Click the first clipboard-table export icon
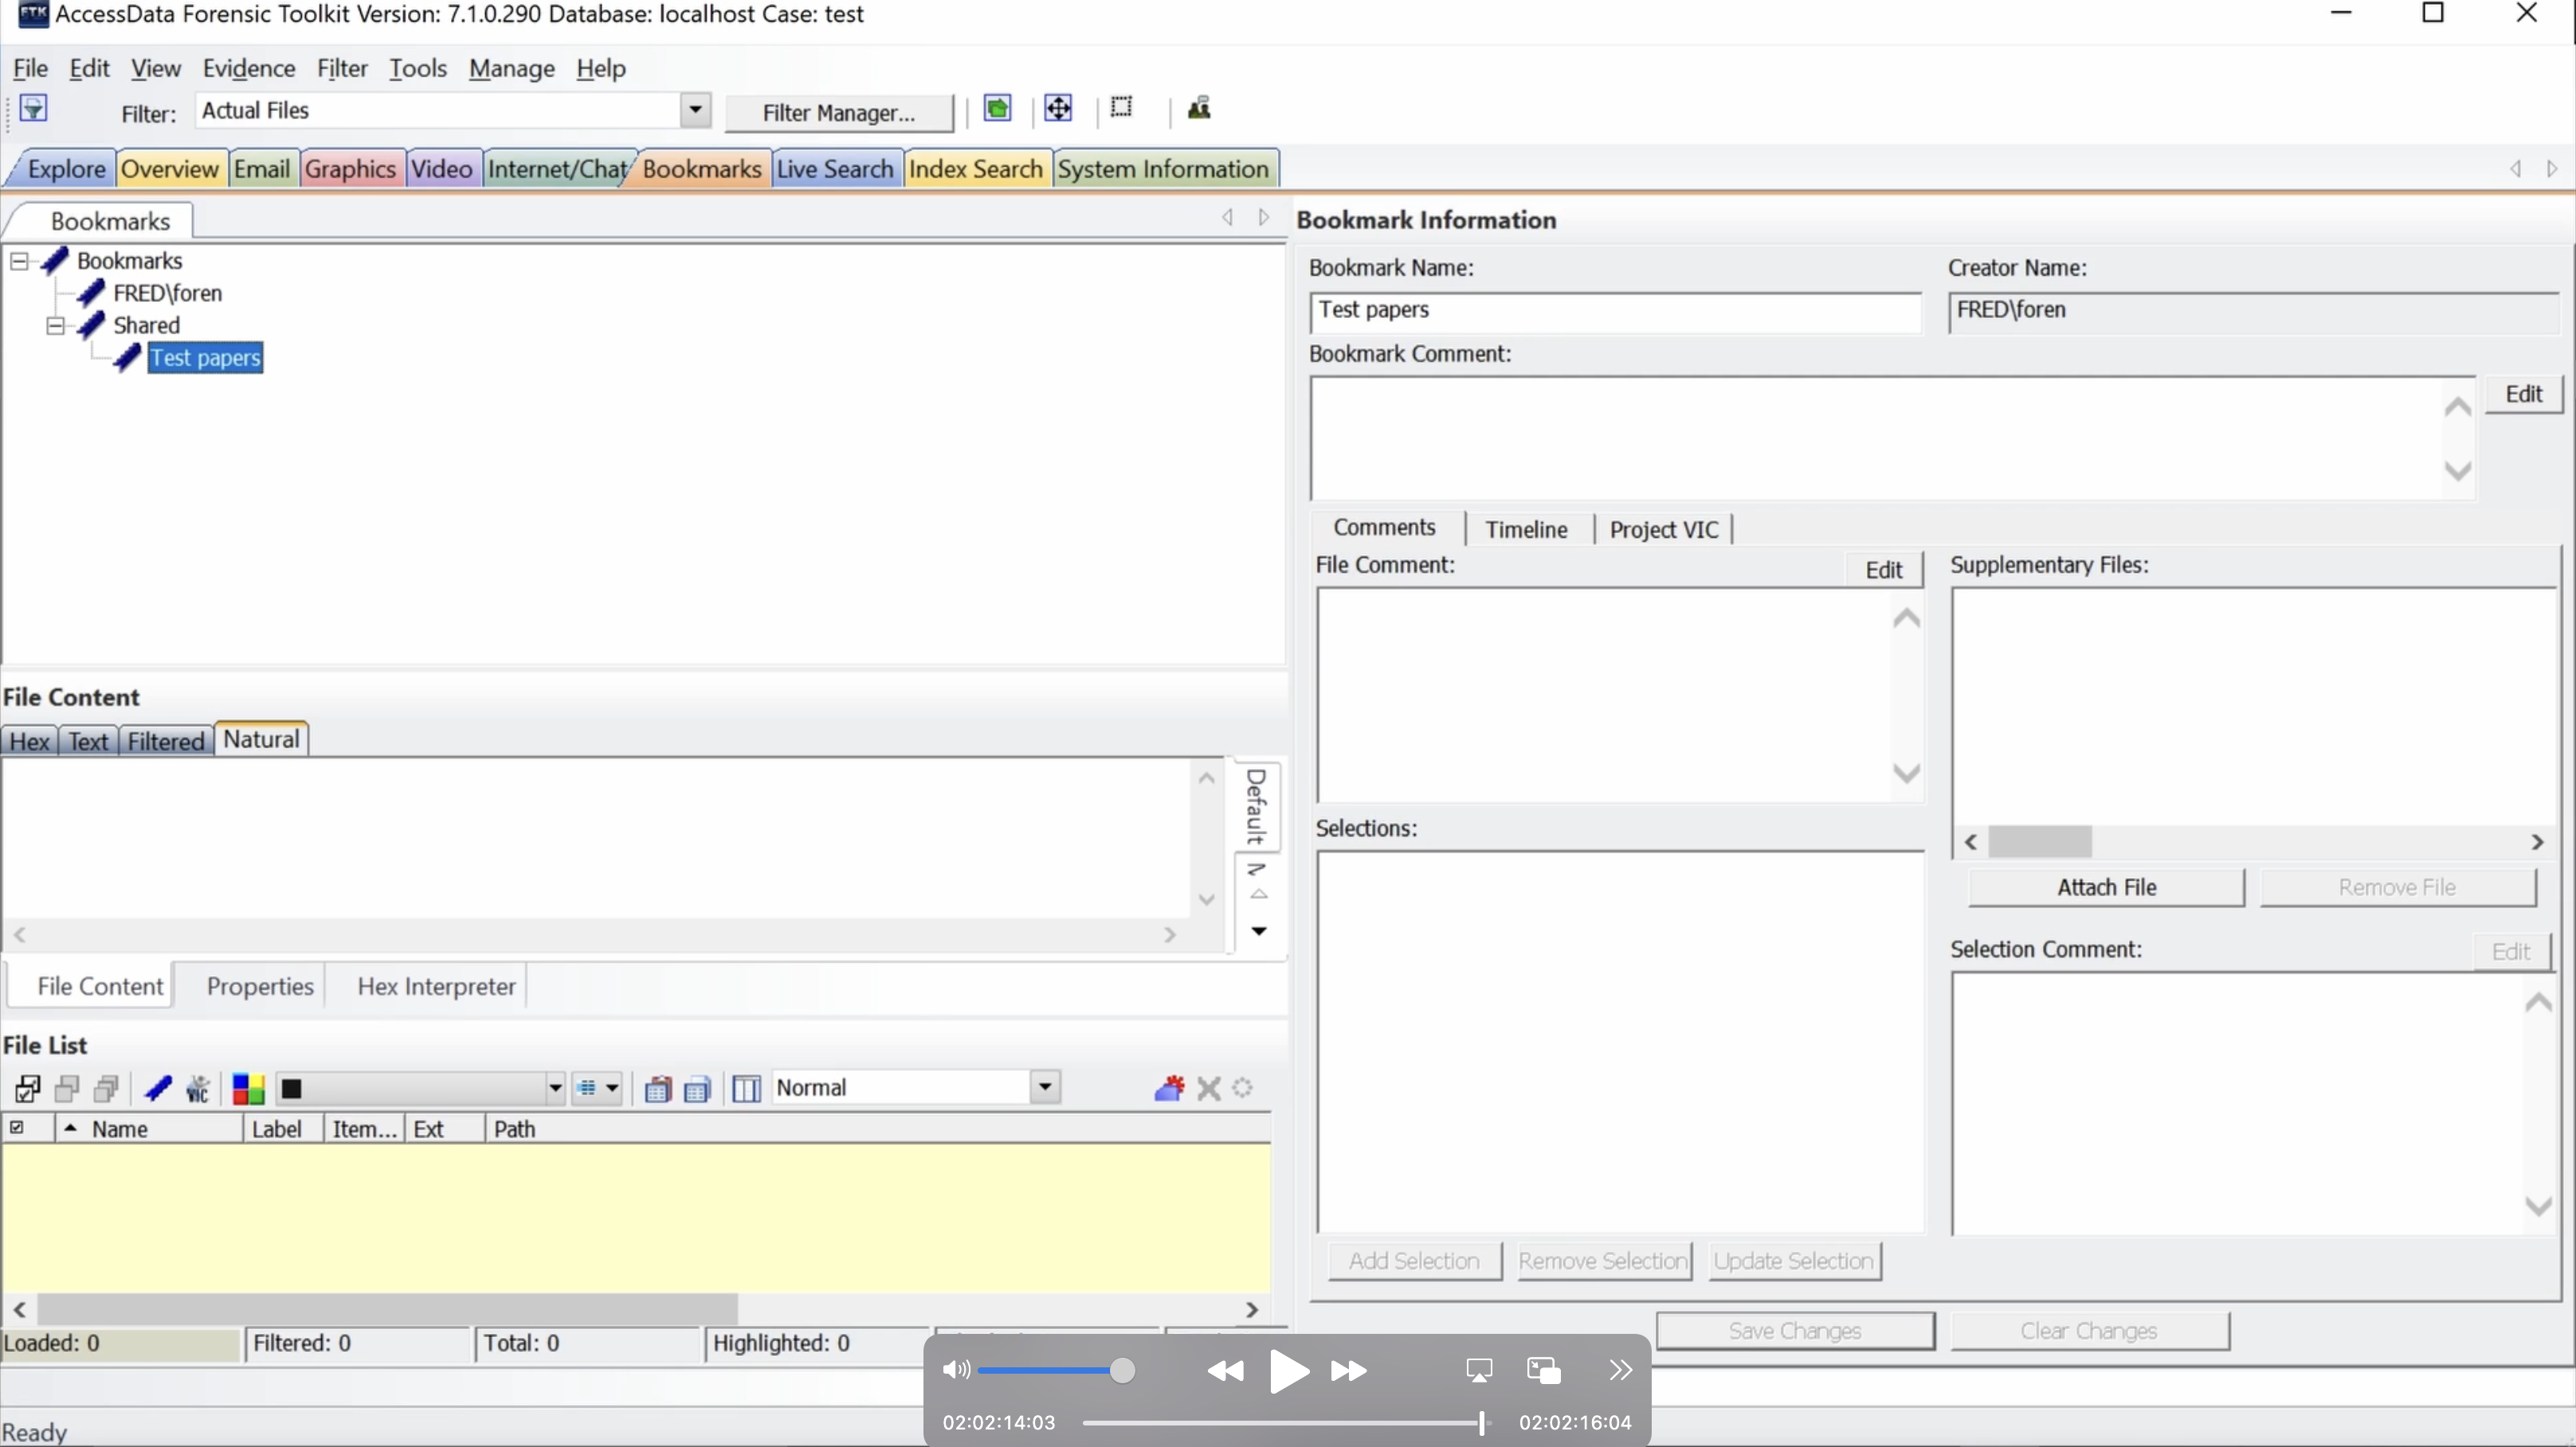2576x1447 pixels. (657, 1088)
